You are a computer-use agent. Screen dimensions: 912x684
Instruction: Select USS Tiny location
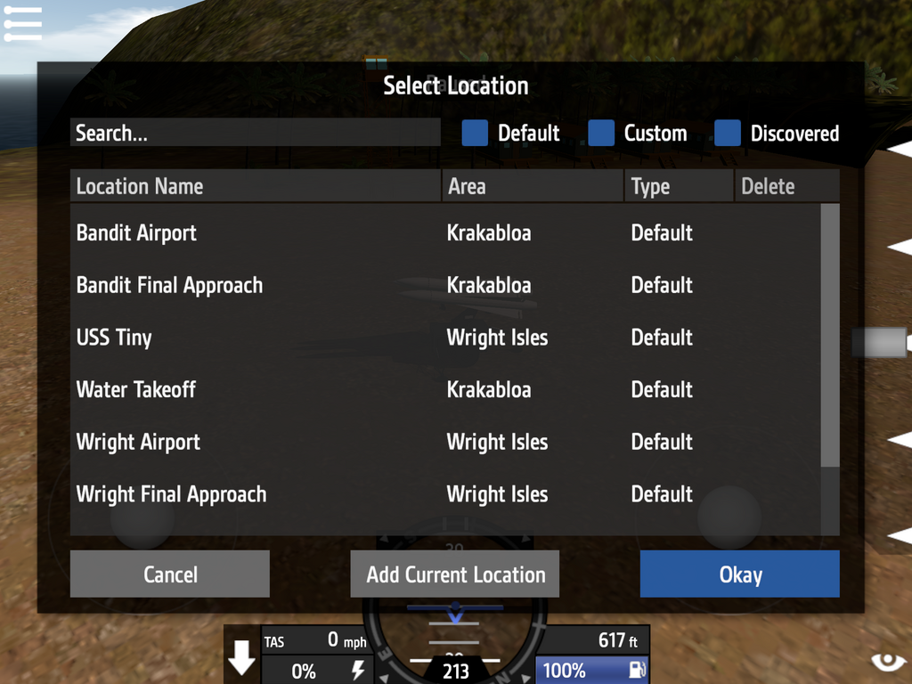(445, 338)
